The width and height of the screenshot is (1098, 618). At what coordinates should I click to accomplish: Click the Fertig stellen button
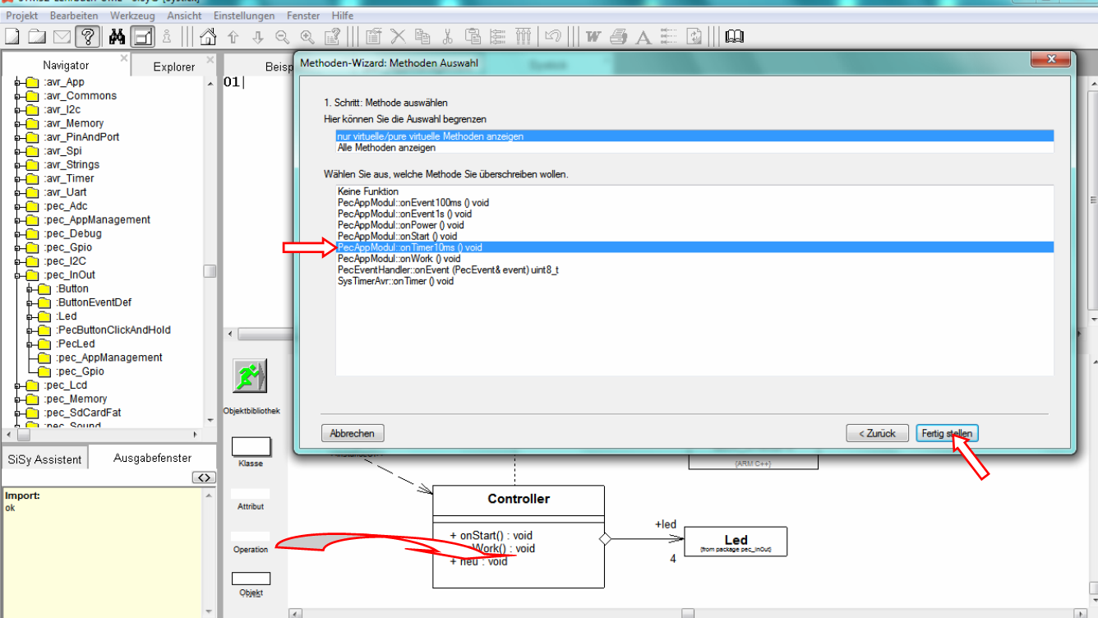point(947,433)
